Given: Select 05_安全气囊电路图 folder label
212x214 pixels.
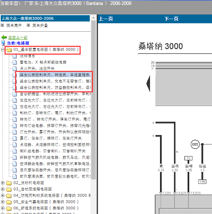Looking at the screenshot, I should (46, 202).
